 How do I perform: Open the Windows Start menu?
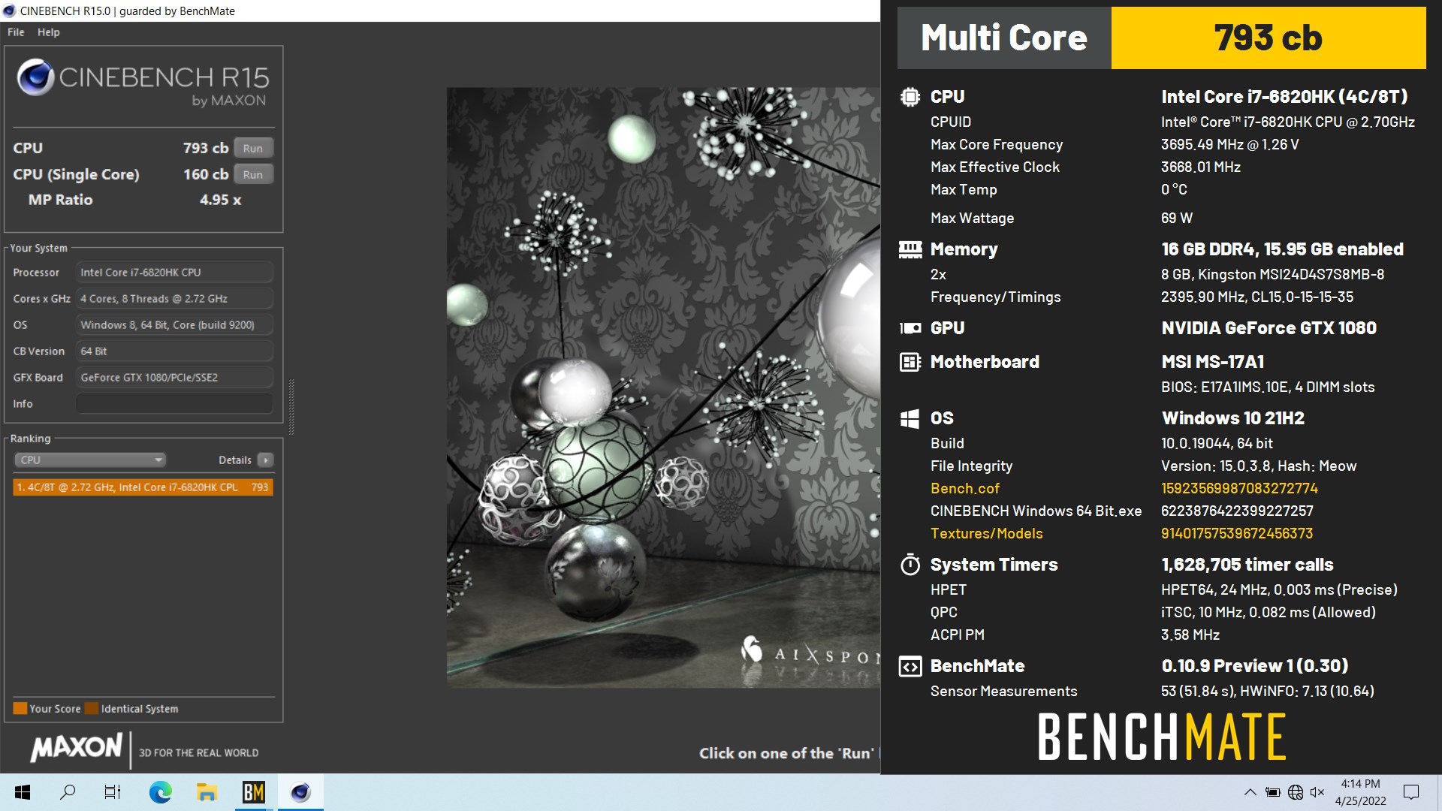[x=23, y=792]
